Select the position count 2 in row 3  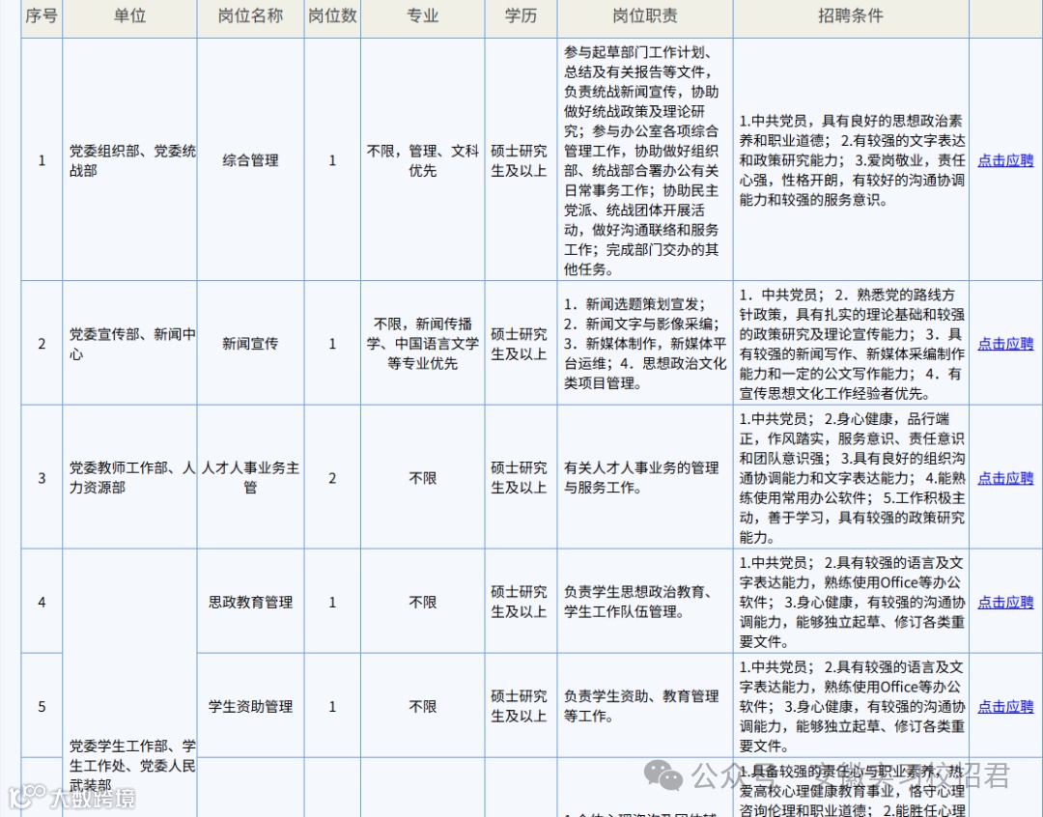pyautogui.click(x=332, y=478)
